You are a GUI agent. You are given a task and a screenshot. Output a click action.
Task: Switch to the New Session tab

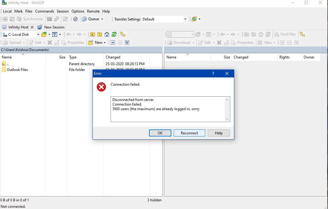51,27
